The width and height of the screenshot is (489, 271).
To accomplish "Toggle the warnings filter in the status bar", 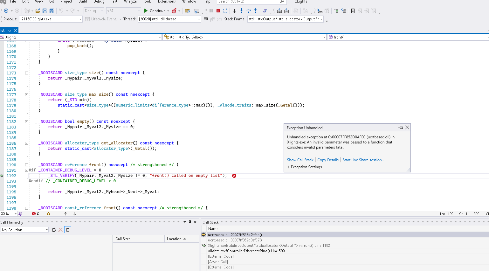I will 48,214.
